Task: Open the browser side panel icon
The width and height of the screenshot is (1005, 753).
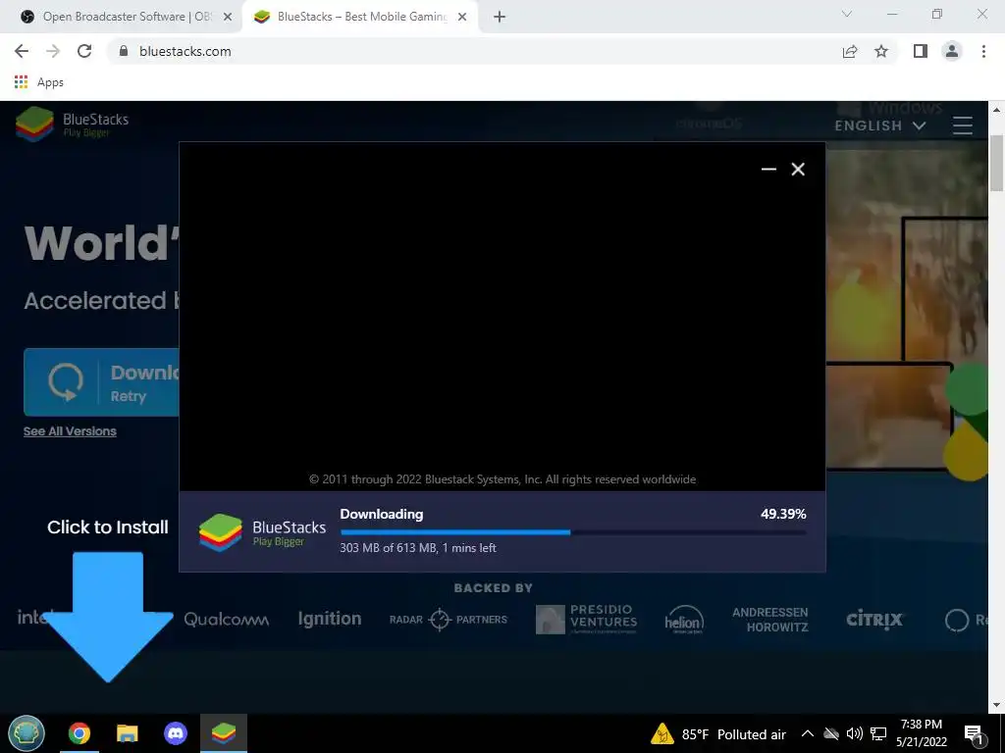Action: coord(921,51)
